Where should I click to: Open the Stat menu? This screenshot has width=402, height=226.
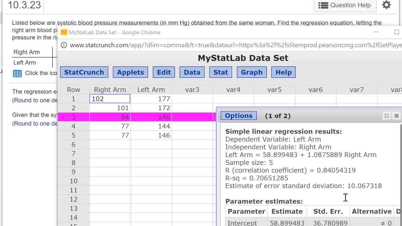[220, 72]
